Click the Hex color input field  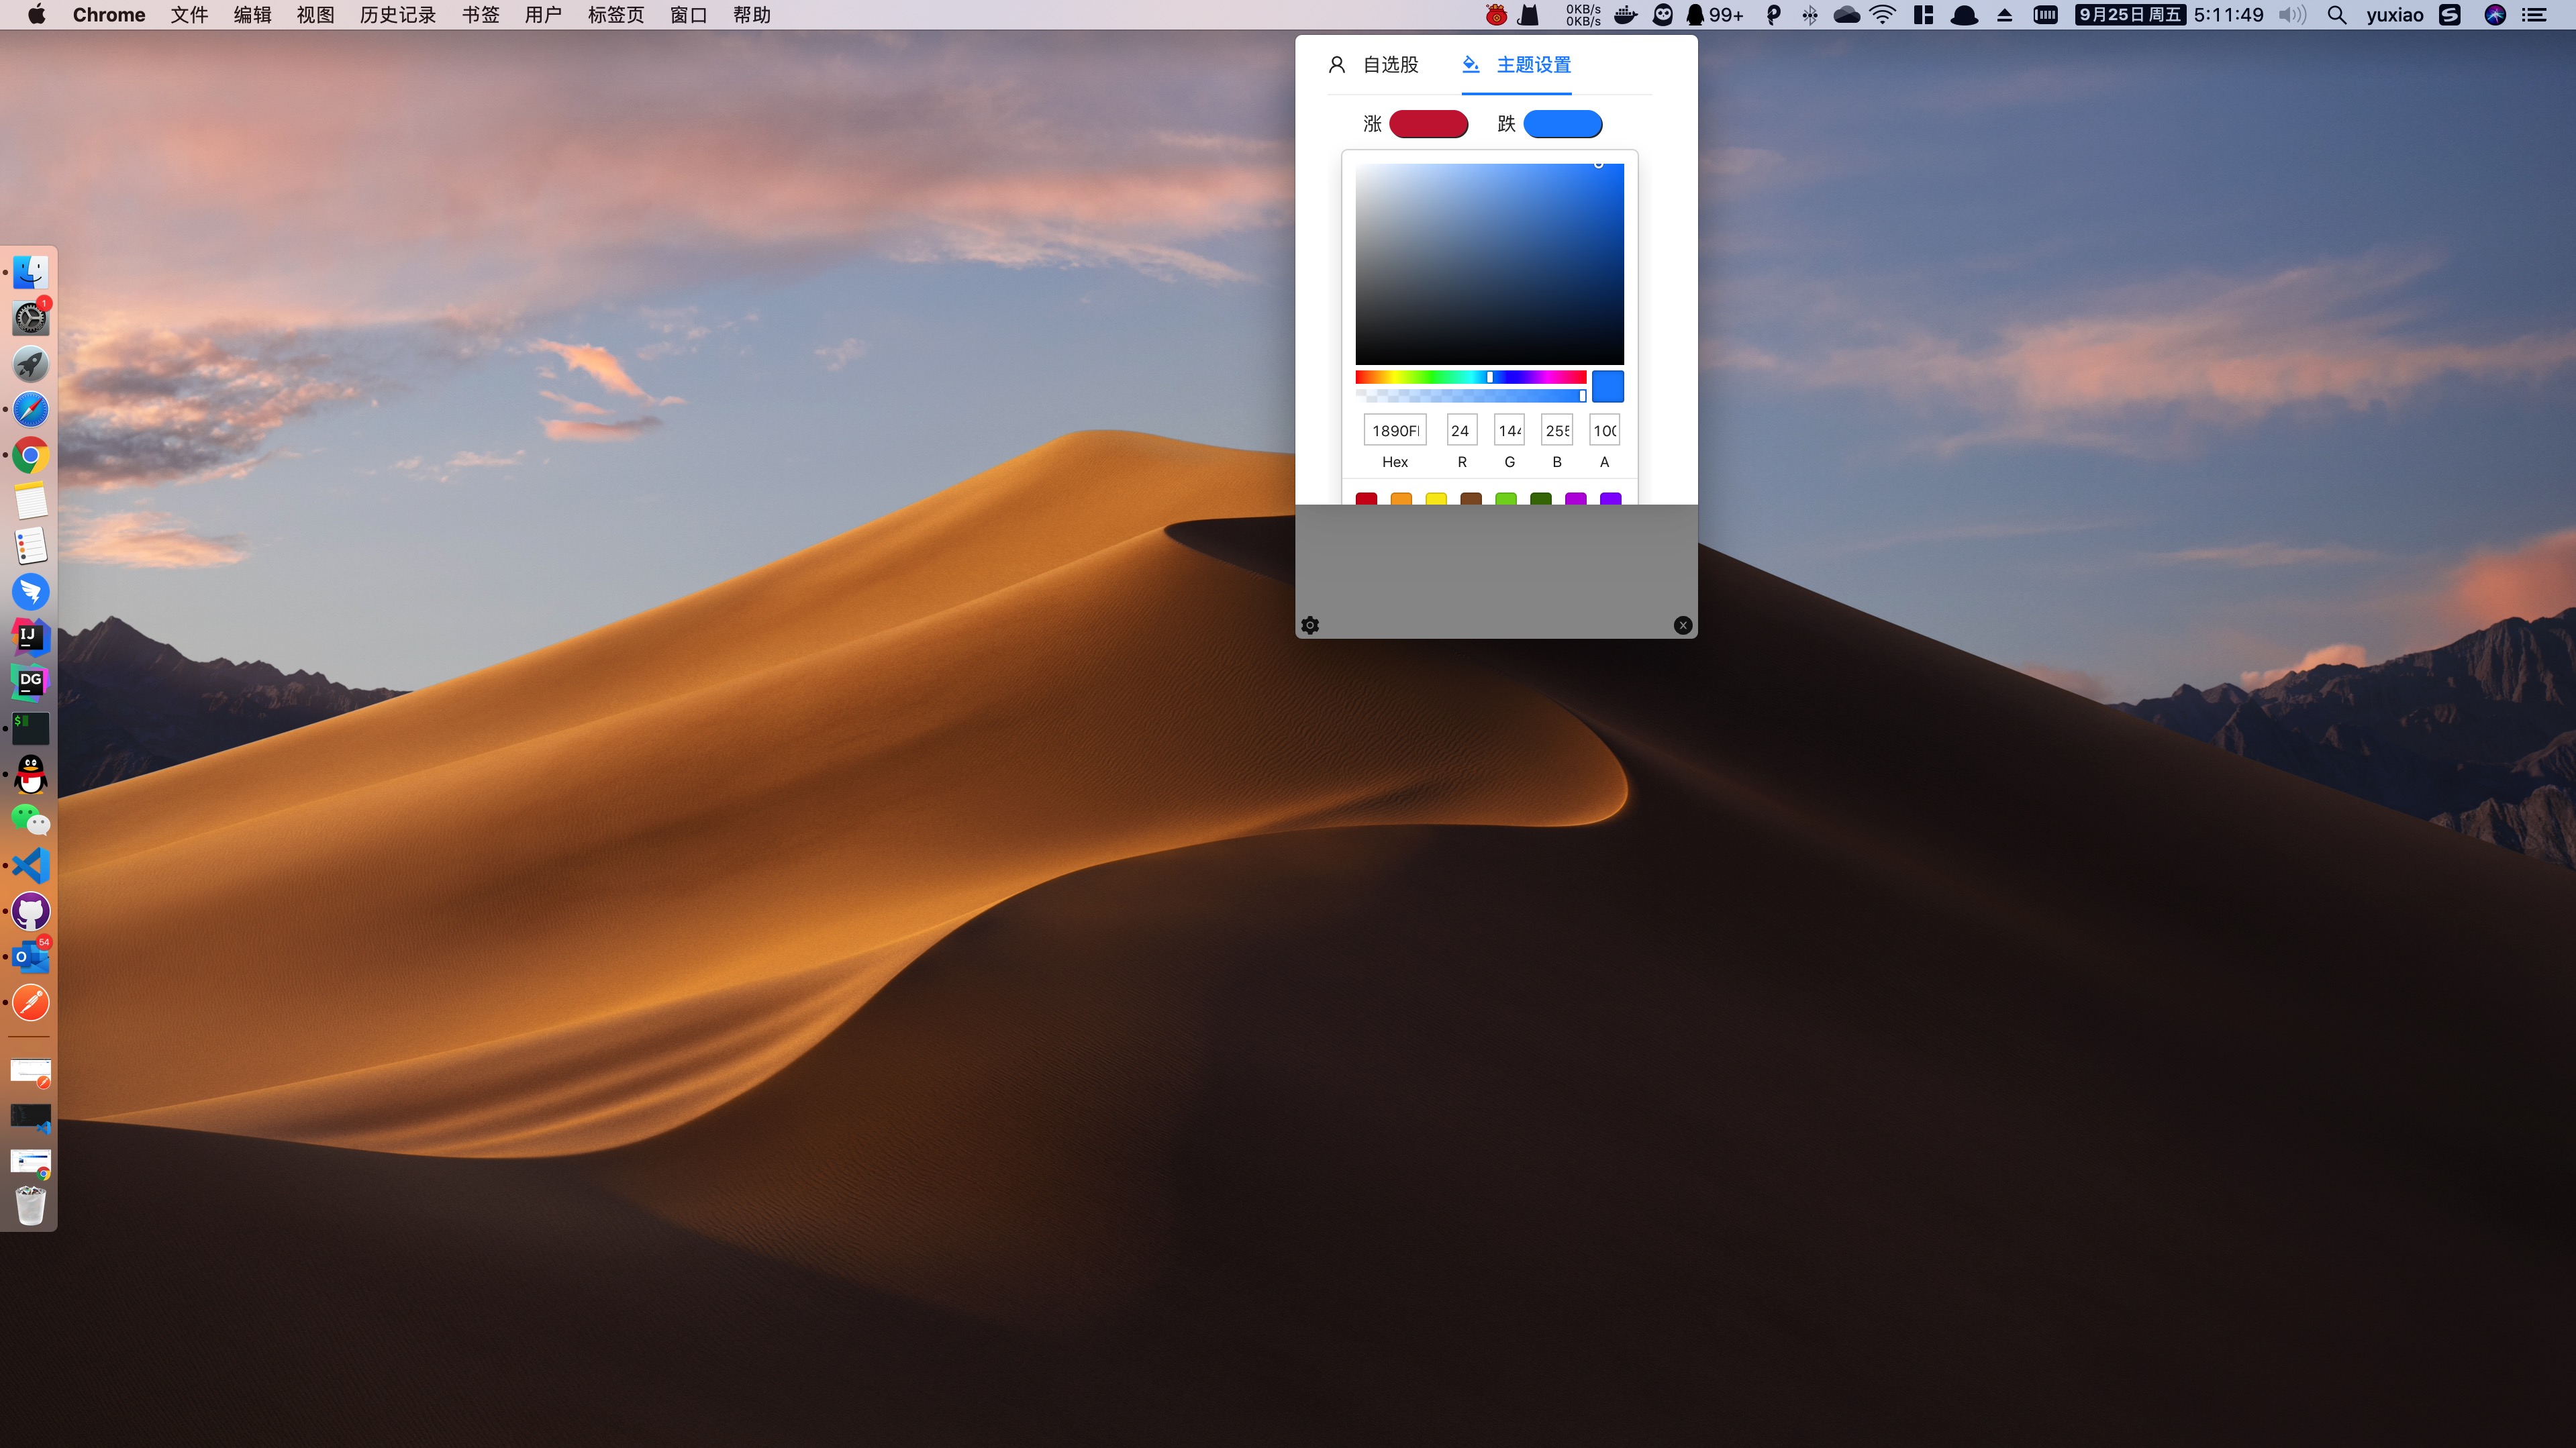click(1394, 430)
